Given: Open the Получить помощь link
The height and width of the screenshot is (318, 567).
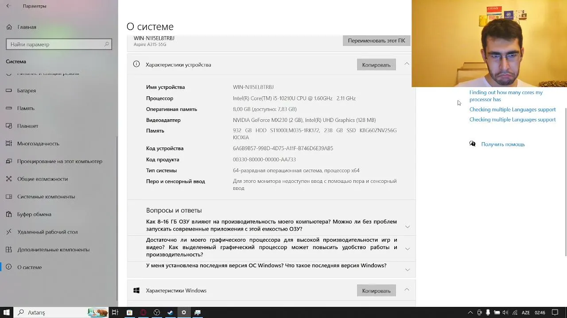Looking at the screenshot, I should click(x=503, y=144).
